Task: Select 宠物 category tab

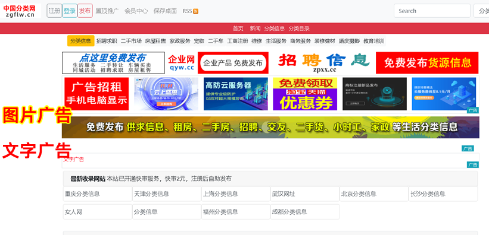Action: tap(199, 41)
